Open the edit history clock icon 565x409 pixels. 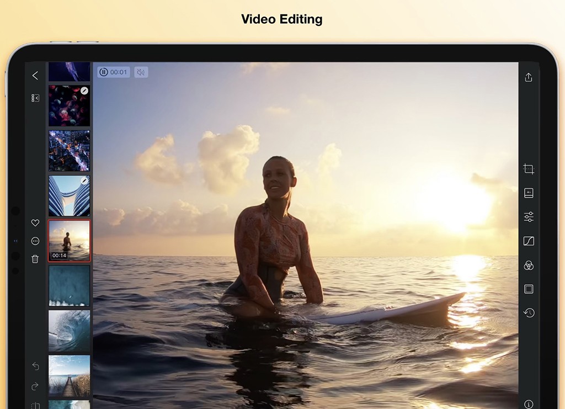point(529,312)
